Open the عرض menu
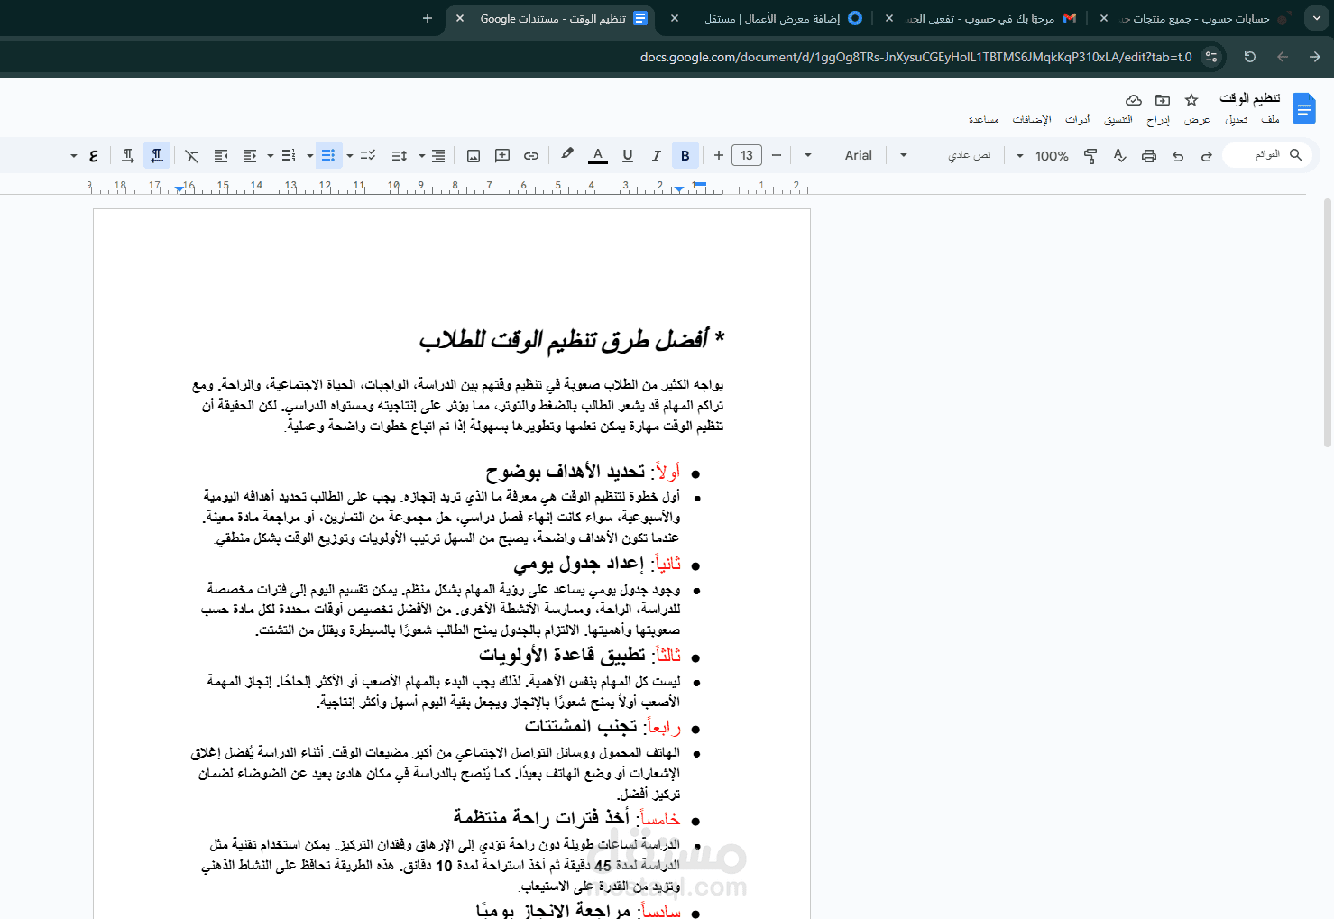This screenshot has height=919, width=1334. 1197,120
